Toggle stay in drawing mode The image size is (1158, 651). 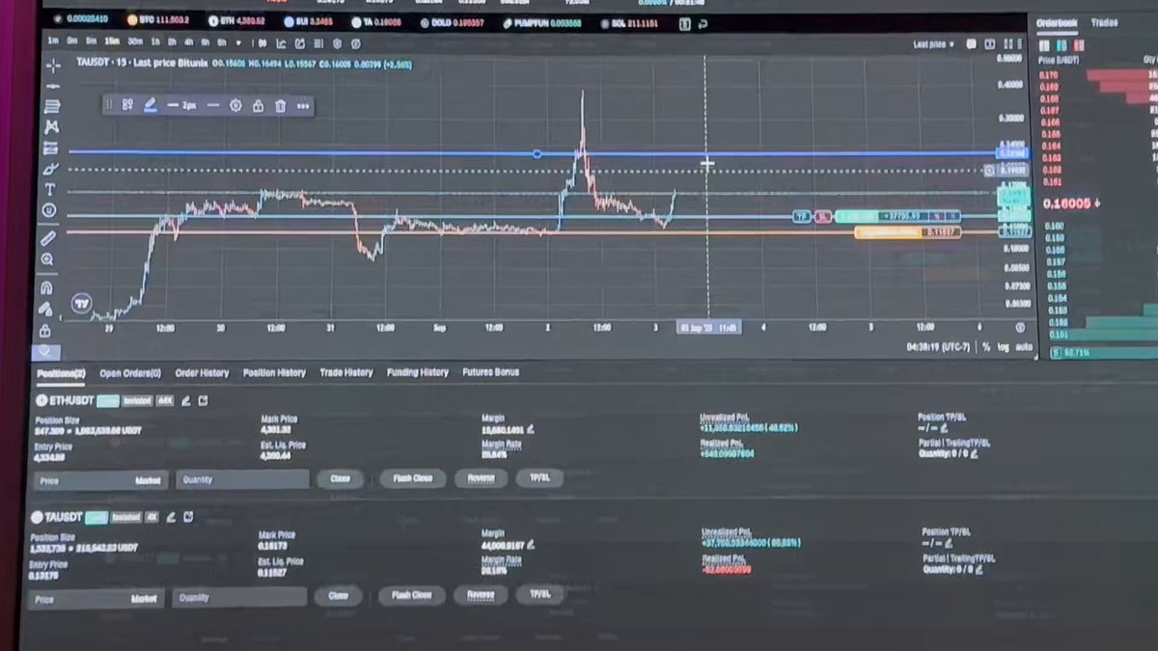tap(45, 310)
